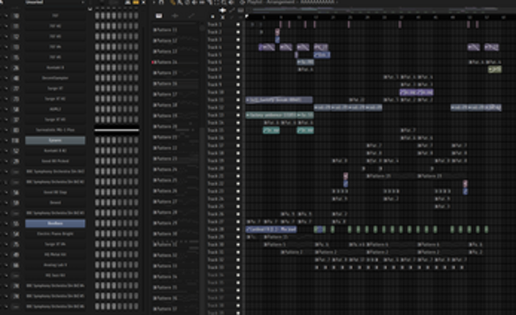Show automation clips in the picker panel
Viewport: 516px width, 315px height.
191,16
